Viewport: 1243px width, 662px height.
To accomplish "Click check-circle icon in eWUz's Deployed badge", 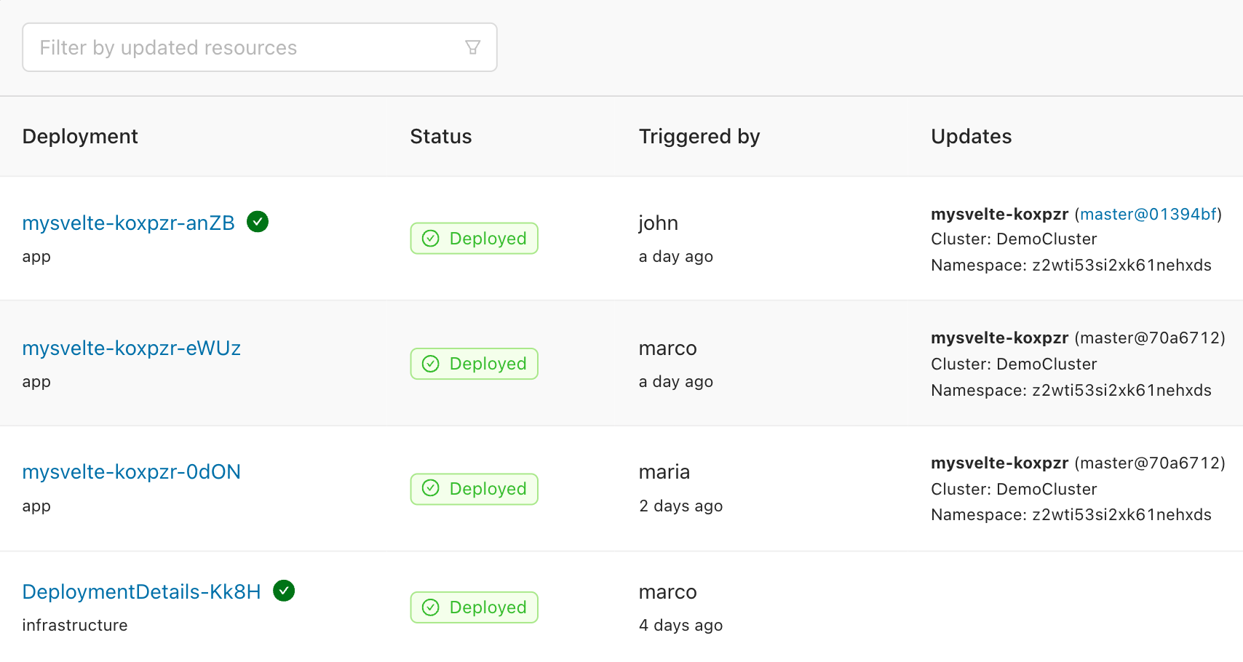I will coord(431,364).
